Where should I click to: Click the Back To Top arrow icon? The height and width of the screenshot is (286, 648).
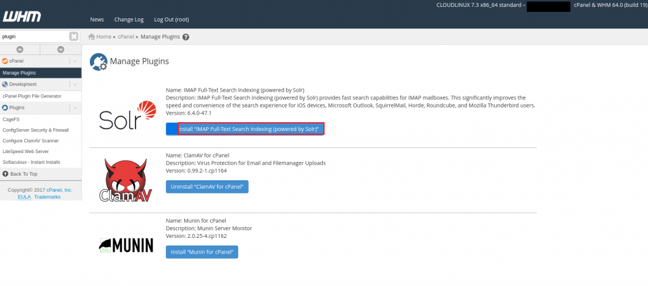pos(5,174)
